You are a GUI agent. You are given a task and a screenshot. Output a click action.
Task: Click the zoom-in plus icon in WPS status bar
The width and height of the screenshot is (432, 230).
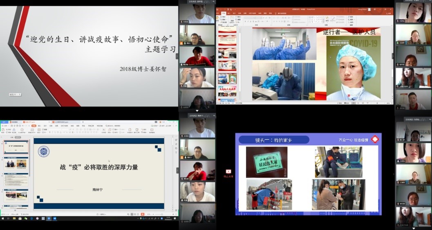click(174, 214)
